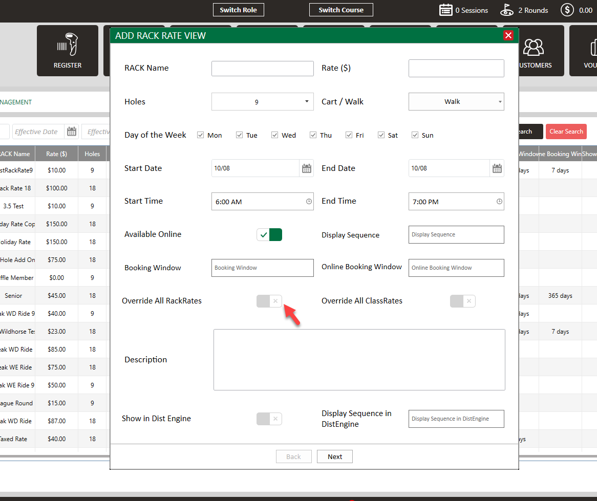Click the Next button

click(334, 456)
